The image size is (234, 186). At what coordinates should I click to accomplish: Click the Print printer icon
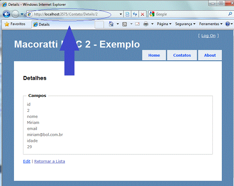(146, 24)
